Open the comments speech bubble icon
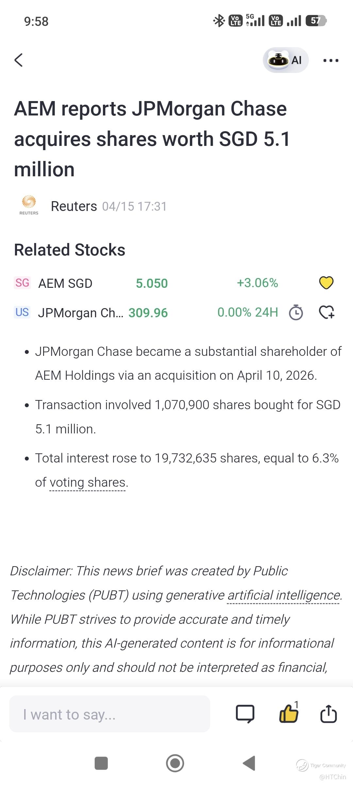Image resolution: width=353 pixels, height=785 pixels. click(245, 714)
